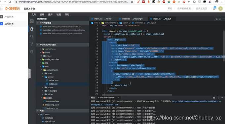
Task: Expand the .serverless folder
Action: (50, 49)
